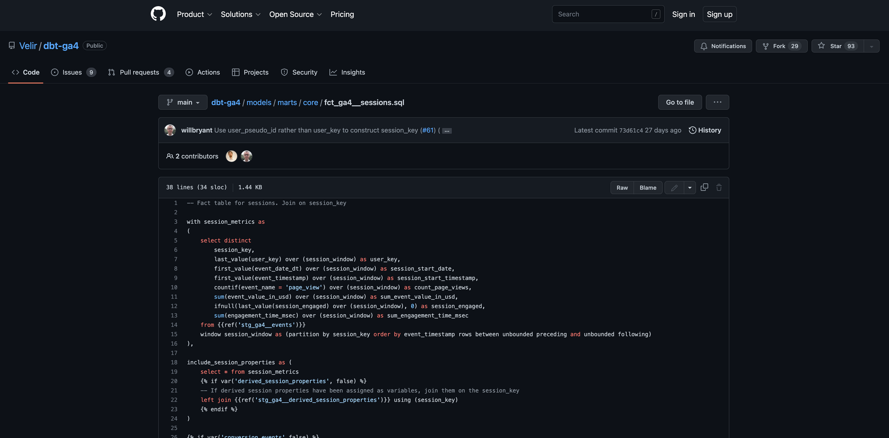Open the #61 pull request link
The height and width of the screenshot is (438, 889).
pyautogui.click(x=428, y=130)
